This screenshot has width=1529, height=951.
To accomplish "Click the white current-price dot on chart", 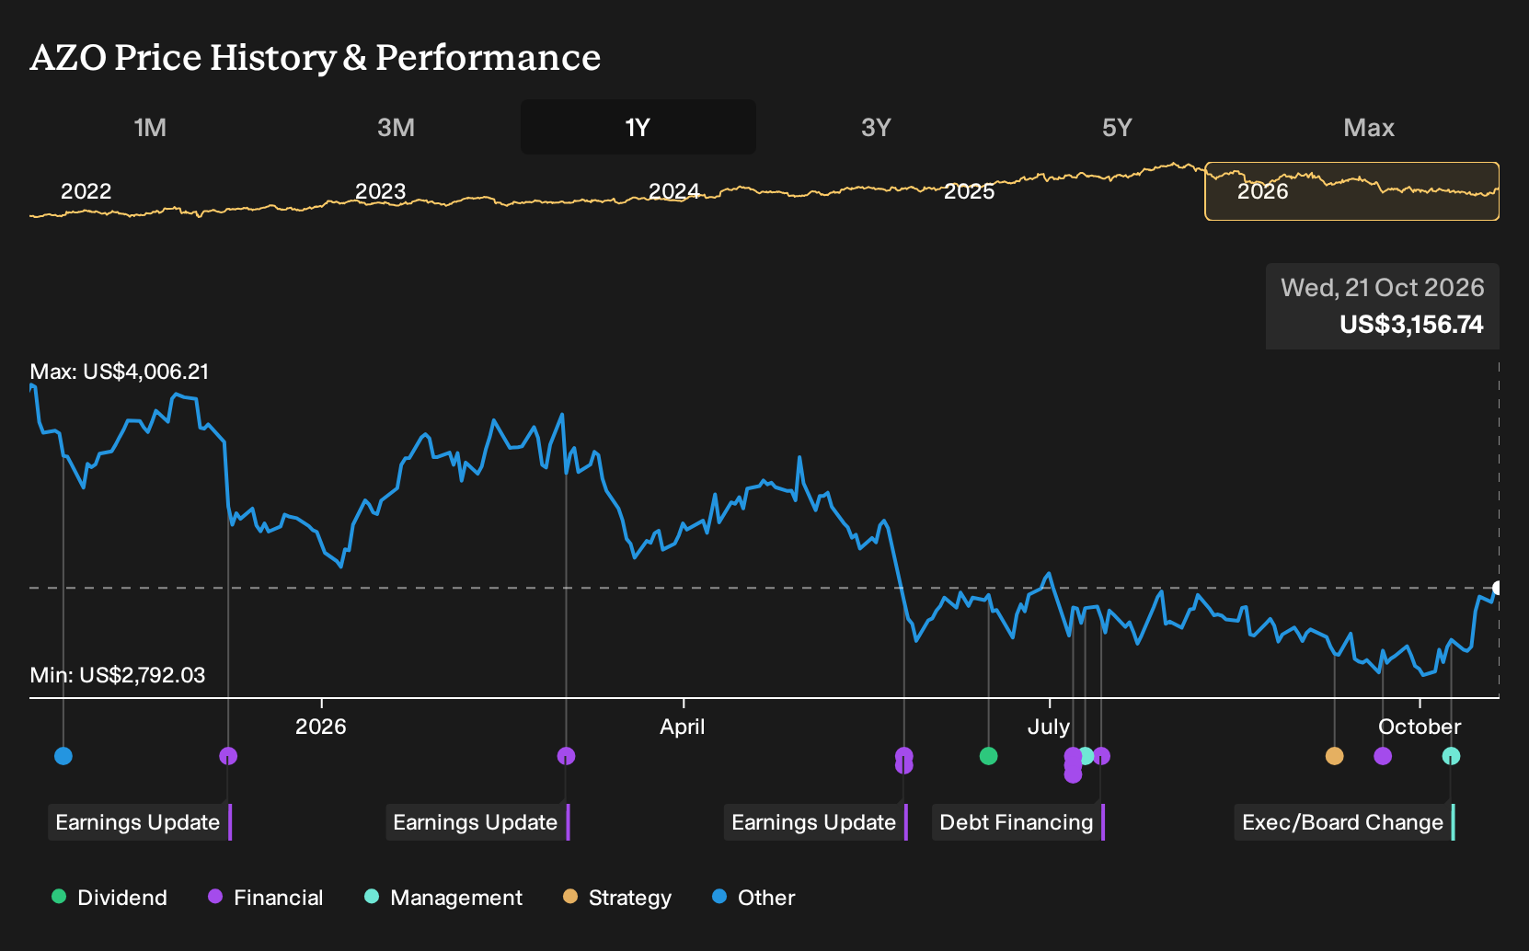I will click(x=1497, y=588).
